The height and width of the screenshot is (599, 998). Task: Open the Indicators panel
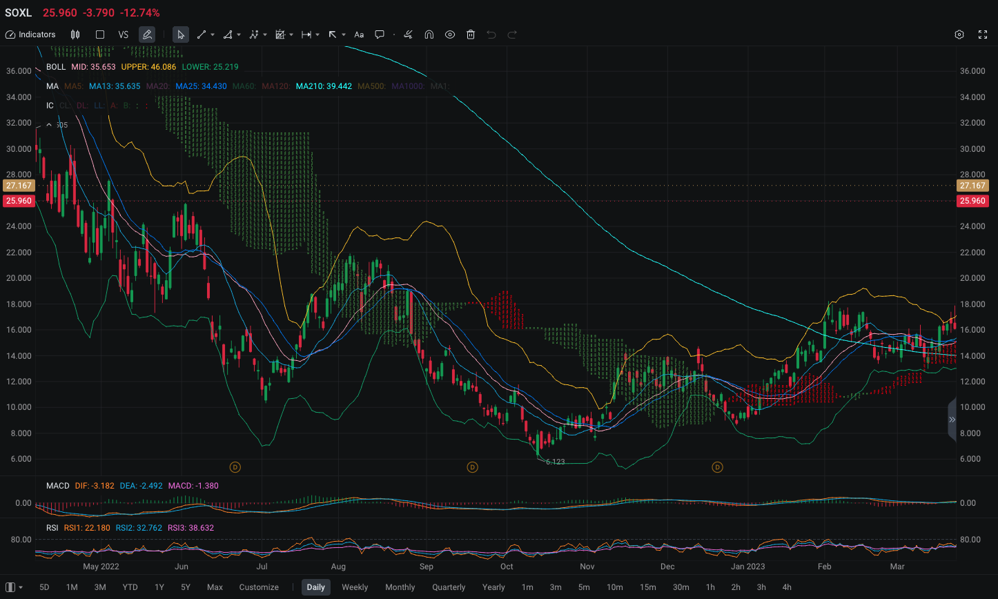pyautogui.click(x=30, y=35)
